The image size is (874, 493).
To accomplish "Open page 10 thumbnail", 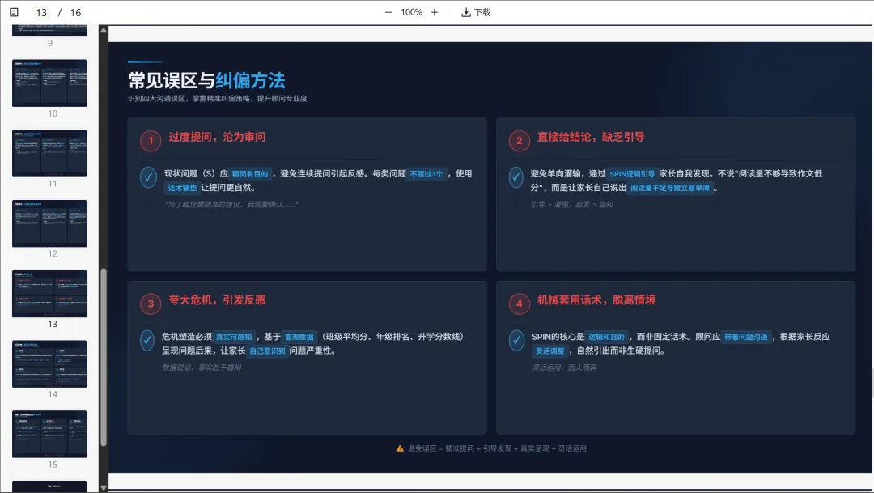I will (x=49, y=83).
